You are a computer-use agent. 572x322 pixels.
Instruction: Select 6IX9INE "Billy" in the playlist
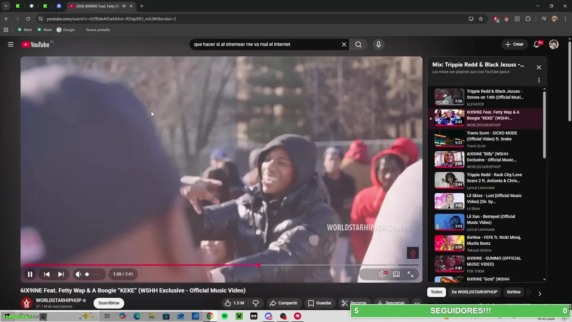(485, 160)
